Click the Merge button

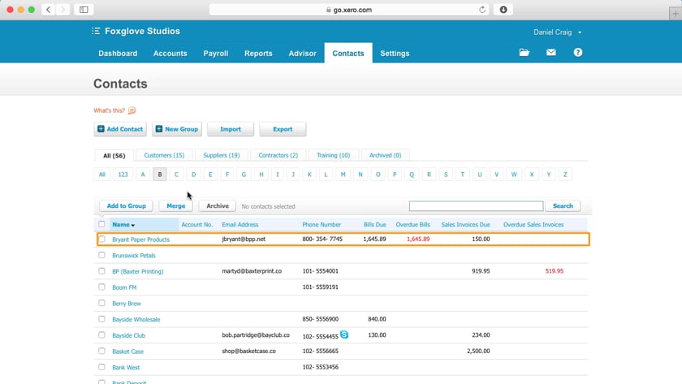point(175,205)
